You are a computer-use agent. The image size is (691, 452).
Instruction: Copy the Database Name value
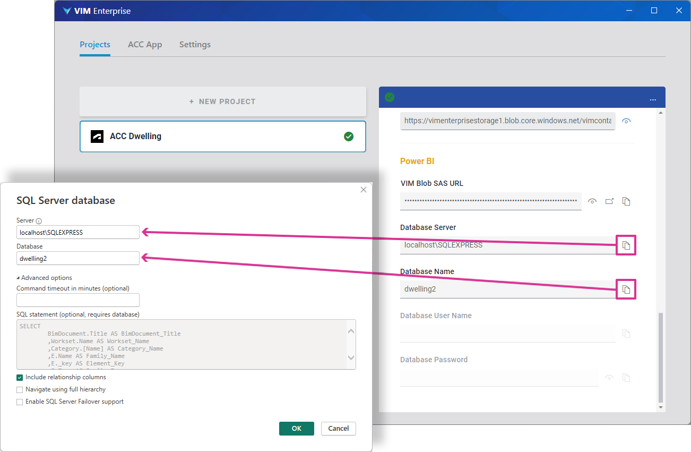pos(626,289)
